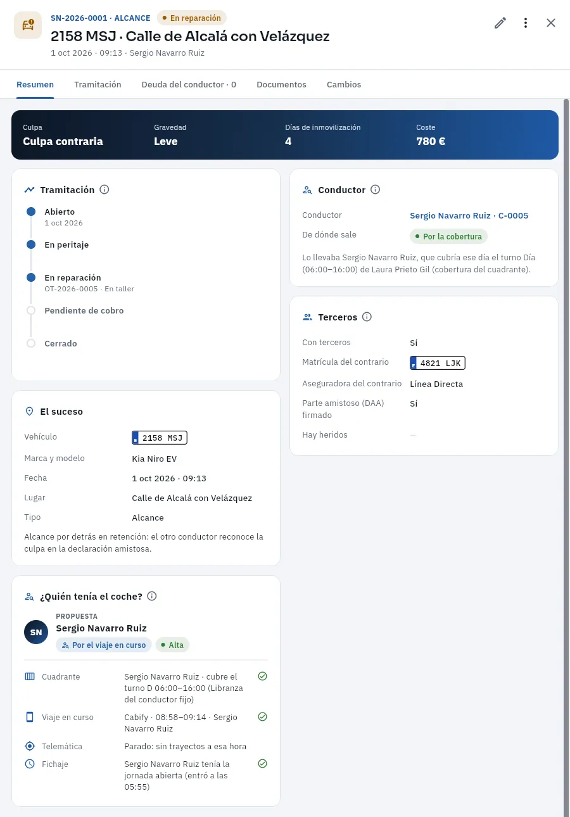Click the Cuadrante row icon
Viewport: 570px width, 817px height.
(30, 676)
